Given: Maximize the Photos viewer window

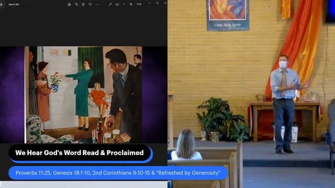Looking at the screenshot, I should coord(158,3).
